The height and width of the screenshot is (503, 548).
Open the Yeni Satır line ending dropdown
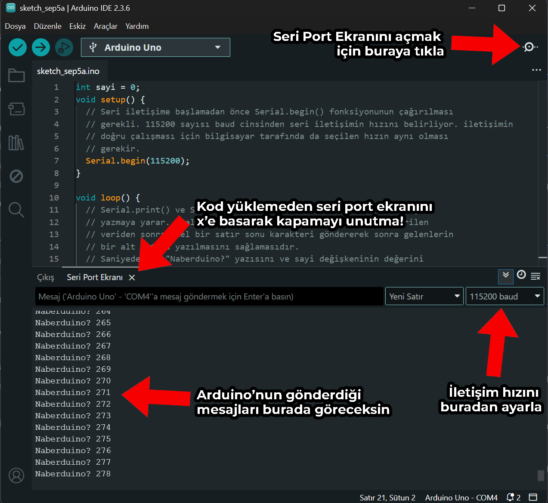tap(424, 296)
